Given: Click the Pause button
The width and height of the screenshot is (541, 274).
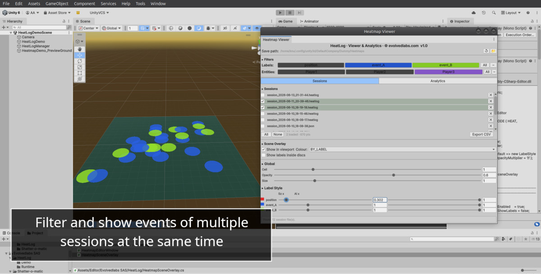Looking at the screenshot, I should [290, 13].
